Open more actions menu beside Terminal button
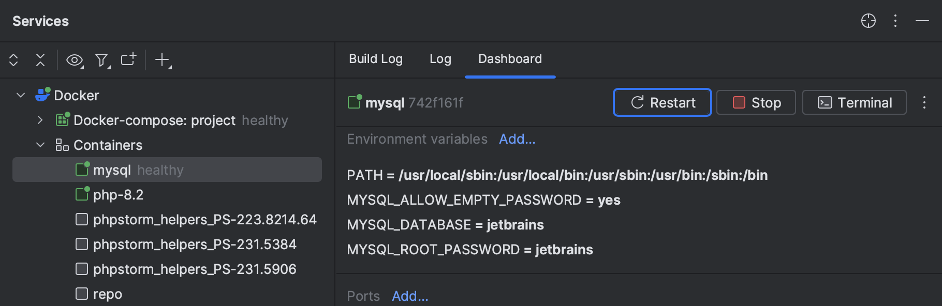This screenshot has width=942, height=306. (x=924, y=102)
